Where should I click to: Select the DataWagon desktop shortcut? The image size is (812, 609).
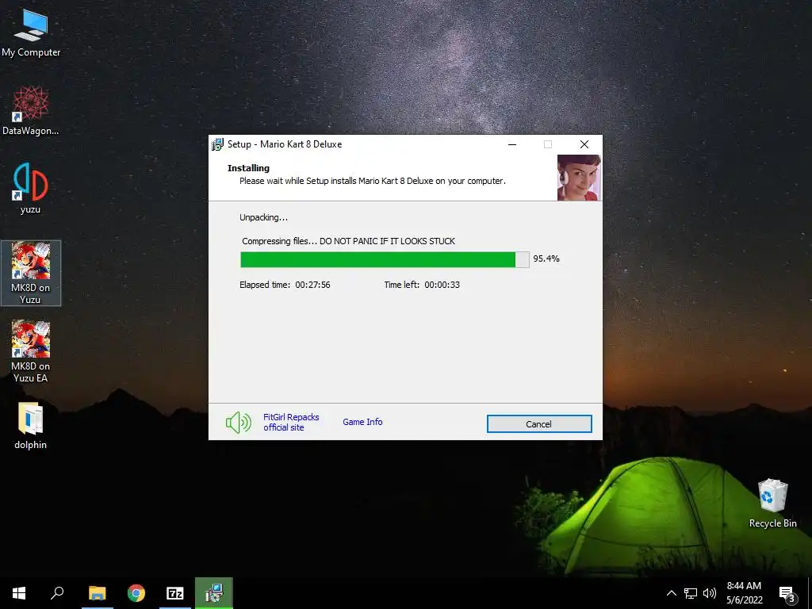31,111
